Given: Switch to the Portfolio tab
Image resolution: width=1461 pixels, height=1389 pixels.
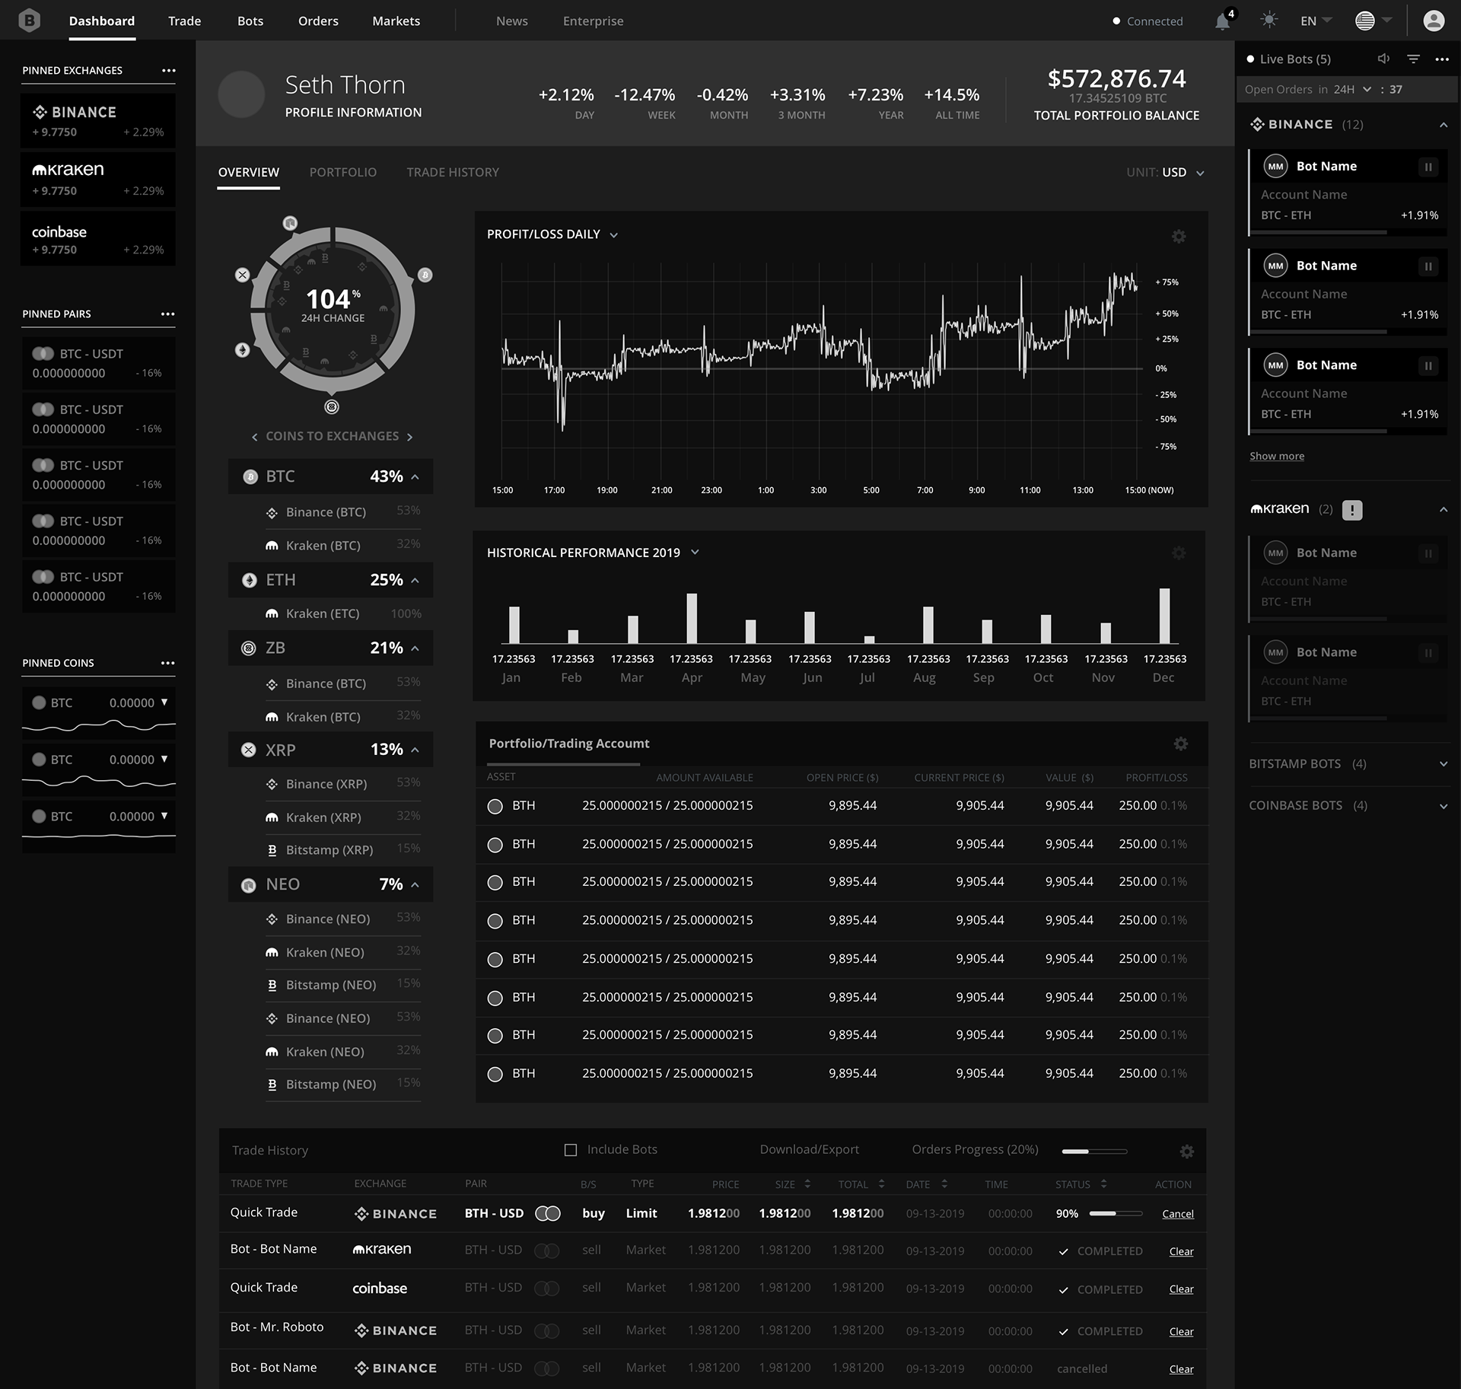Looking at the screenshot, I should point(342,172).
